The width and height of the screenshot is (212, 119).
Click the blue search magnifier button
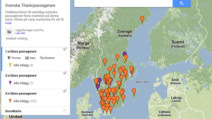(x=182, y=3)
